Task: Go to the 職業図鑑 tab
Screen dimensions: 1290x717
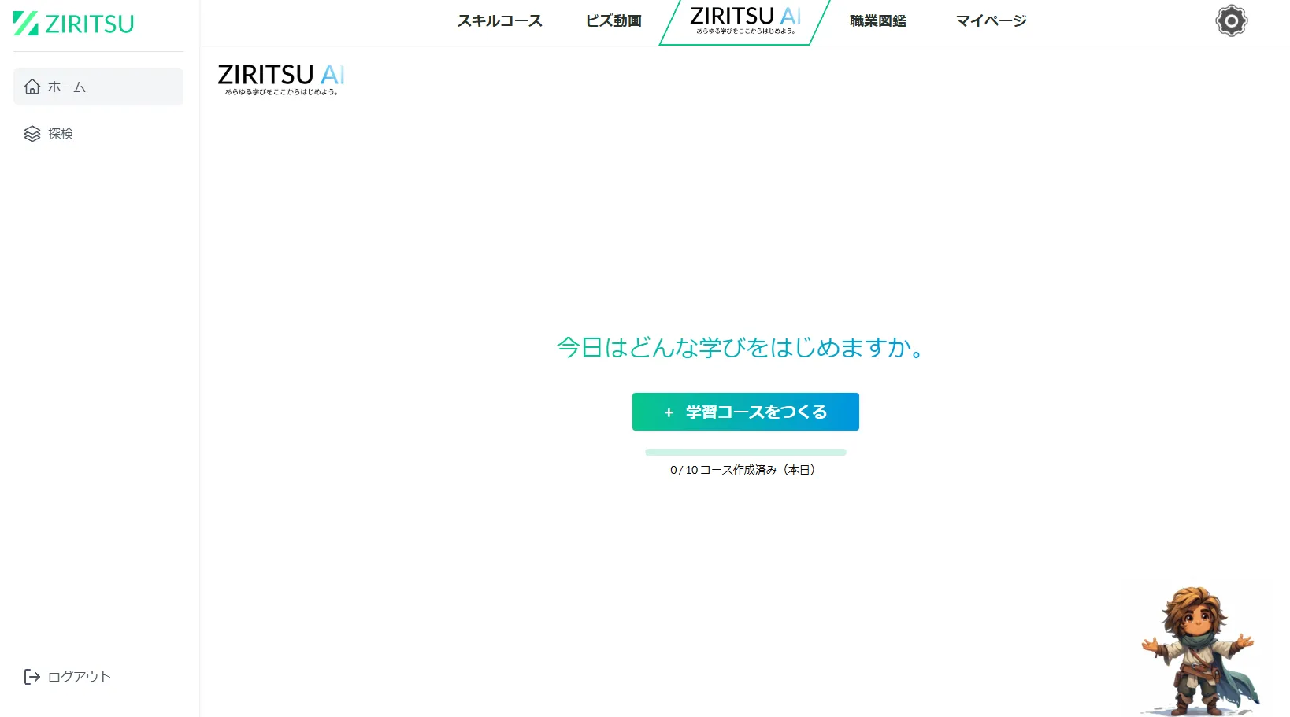Action: click(878, 21)
